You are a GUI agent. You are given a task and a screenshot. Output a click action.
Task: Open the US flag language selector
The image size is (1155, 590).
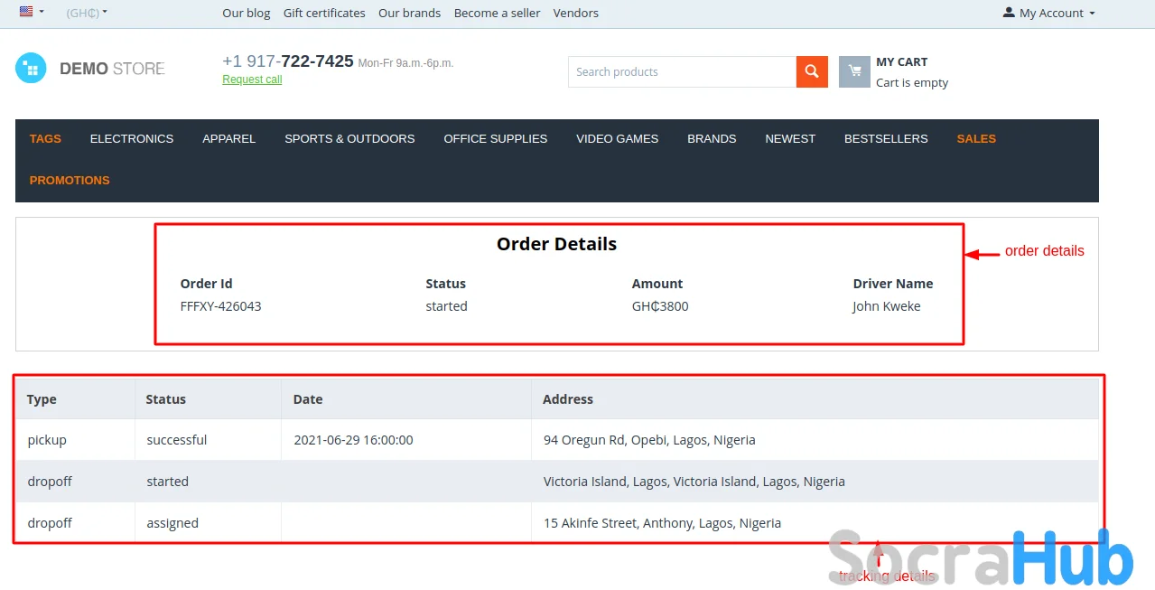32,13
